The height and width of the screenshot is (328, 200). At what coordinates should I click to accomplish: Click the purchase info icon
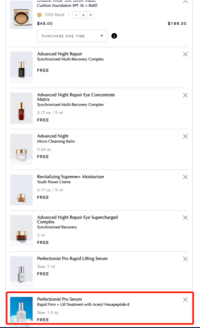tap(114, 36)
